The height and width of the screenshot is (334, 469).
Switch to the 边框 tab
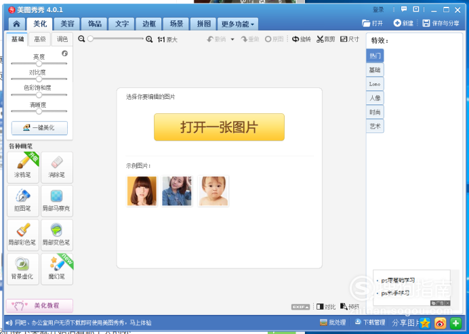point(149,24)
